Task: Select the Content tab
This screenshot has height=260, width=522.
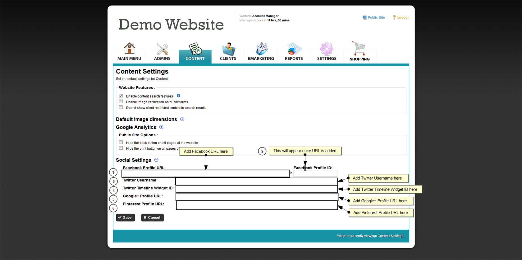Action: tap(195, 53)
